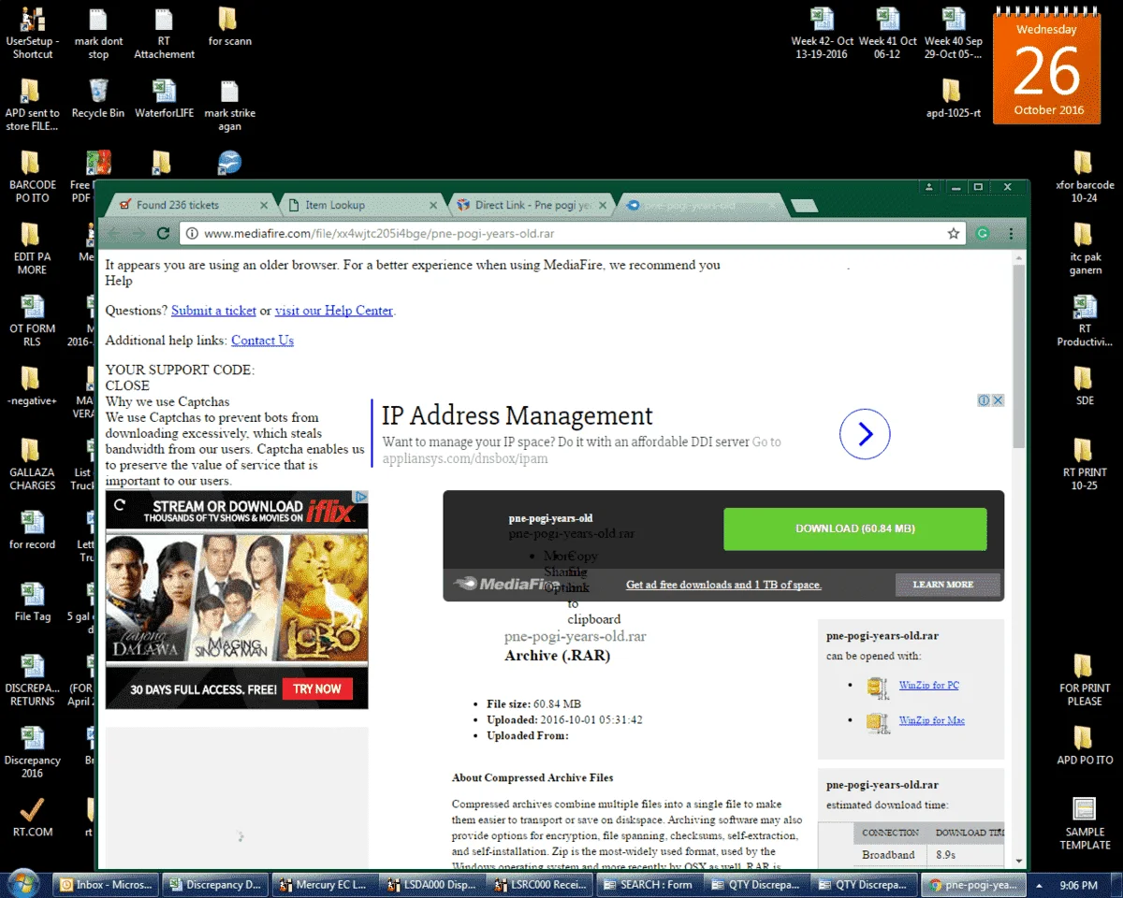Screen dimensions: 1123x898
Task: Switch to Inbox - Microsoft taskbar window
Action: (105, 884)
